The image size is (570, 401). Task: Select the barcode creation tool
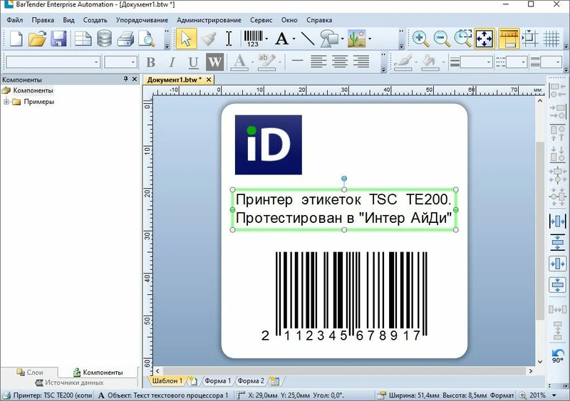click(252, 38)
